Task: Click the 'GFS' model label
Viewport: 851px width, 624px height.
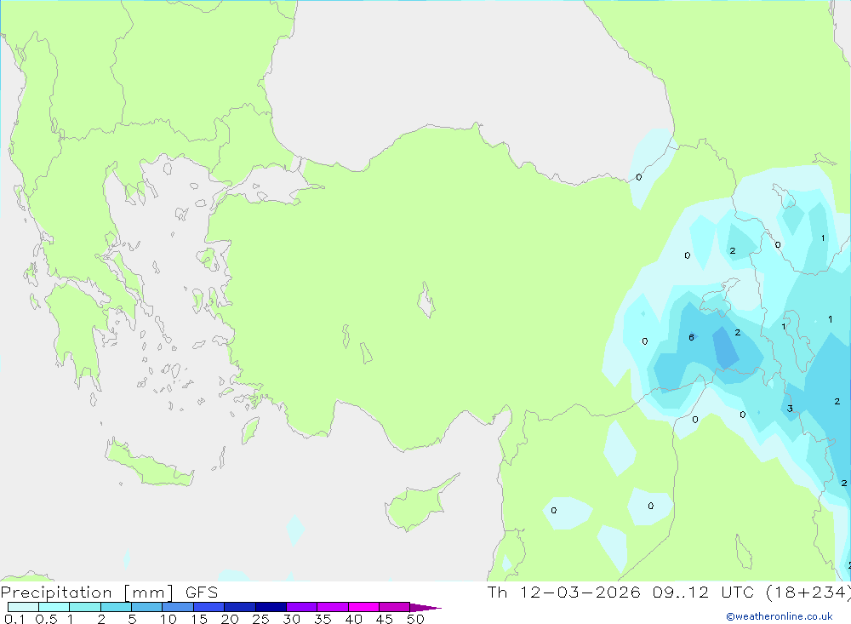Action: click(x=202, y=593)
